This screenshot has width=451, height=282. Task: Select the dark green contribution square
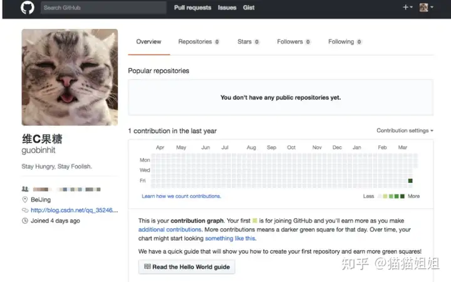click(410, 180)
